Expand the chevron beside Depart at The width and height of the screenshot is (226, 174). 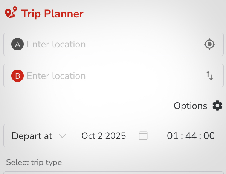click(63, 136)
